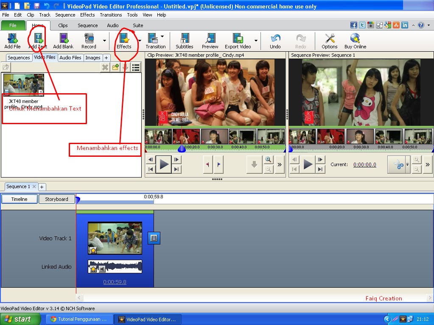
Task: Add a new bin tab with plus
Action: tap(106, 58)
